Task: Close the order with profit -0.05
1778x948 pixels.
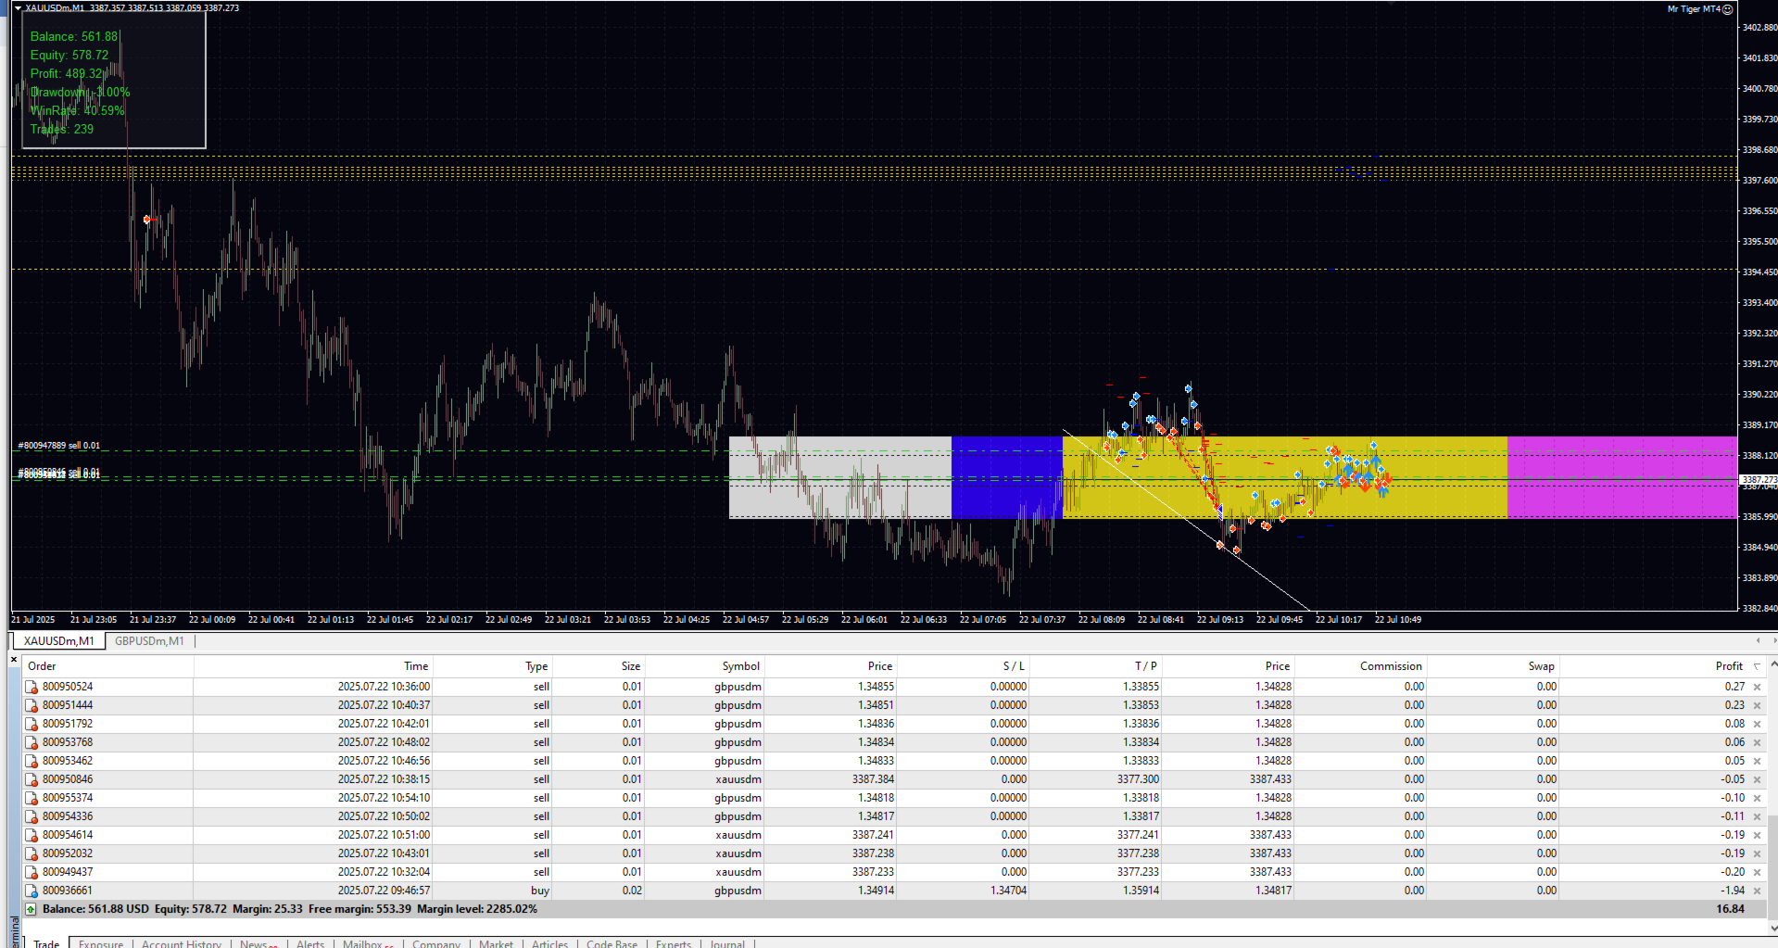Action: (1757, 779)
